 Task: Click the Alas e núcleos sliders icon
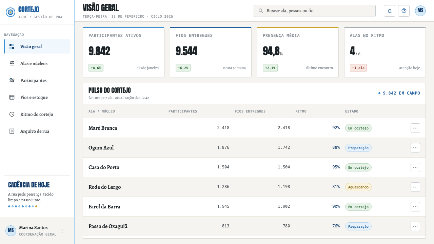pyautogui.click(x=12, y=63)
